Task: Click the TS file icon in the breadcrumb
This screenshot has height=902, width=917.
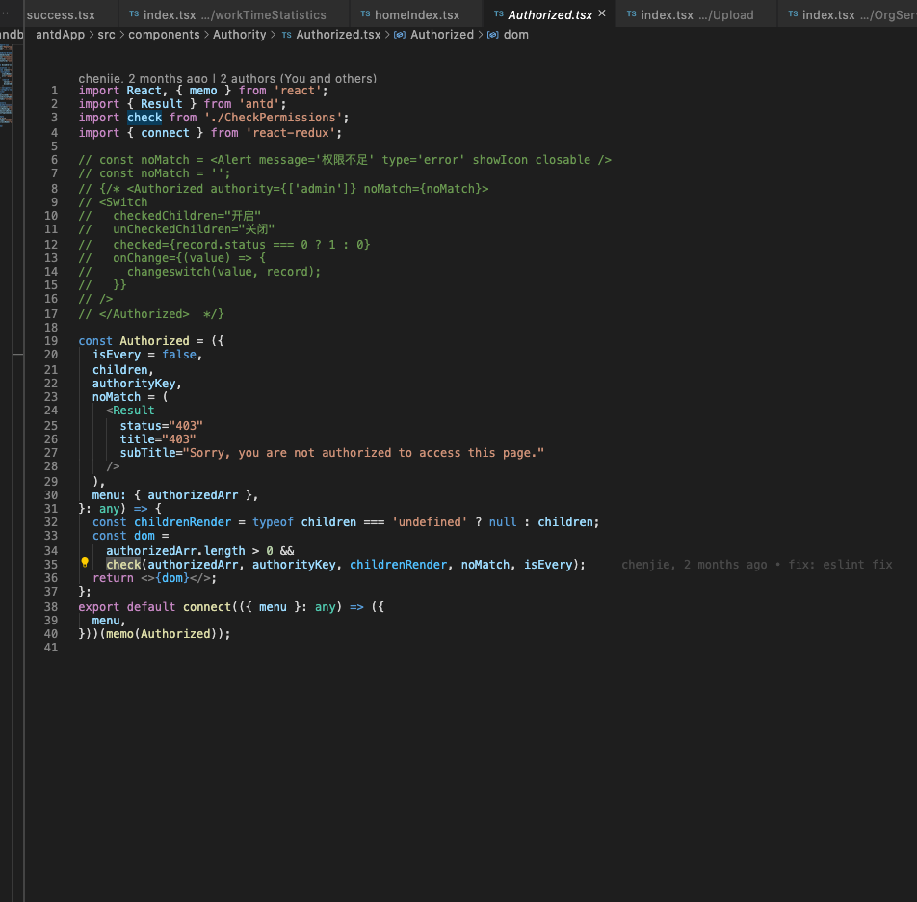Action: point(287,35)
